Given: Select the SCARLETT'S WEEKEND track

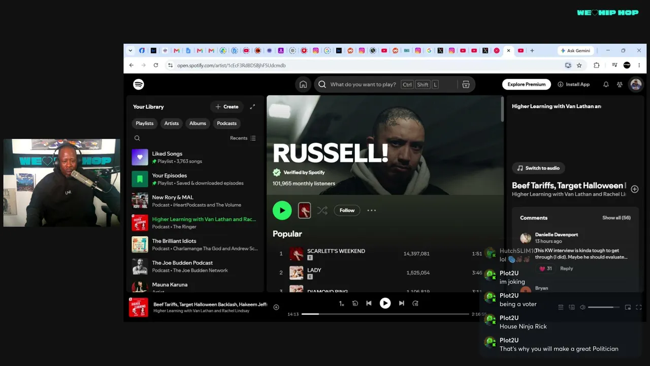Looking at the screenshot, I should pyautogui.click(x=336, y=251).
